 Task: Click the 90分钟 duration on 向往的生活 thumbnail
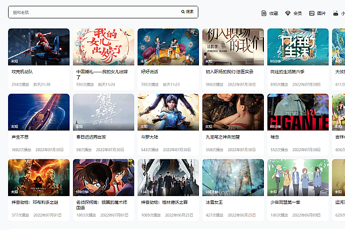click(275, 61)
